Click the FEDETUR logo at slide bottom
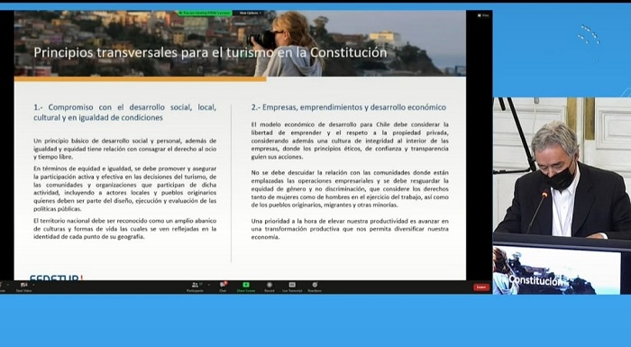This screenshot has height=347, width=631. point(56,278)
